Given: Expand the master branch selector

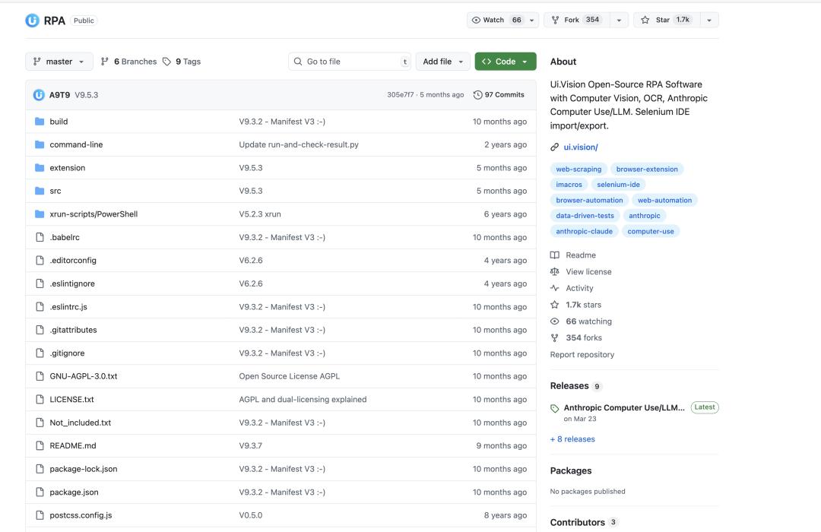Looking at the screenshot, I should click(59, 62).
